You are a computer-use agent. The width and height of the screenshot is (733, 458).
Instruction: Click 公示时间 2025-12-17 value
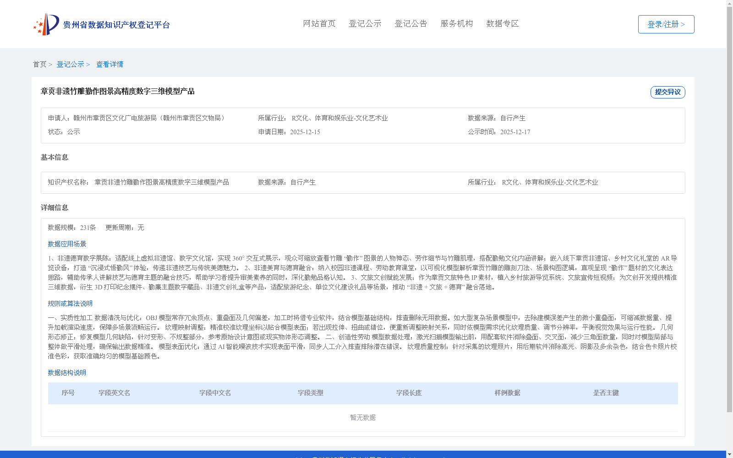coord(515,132)
